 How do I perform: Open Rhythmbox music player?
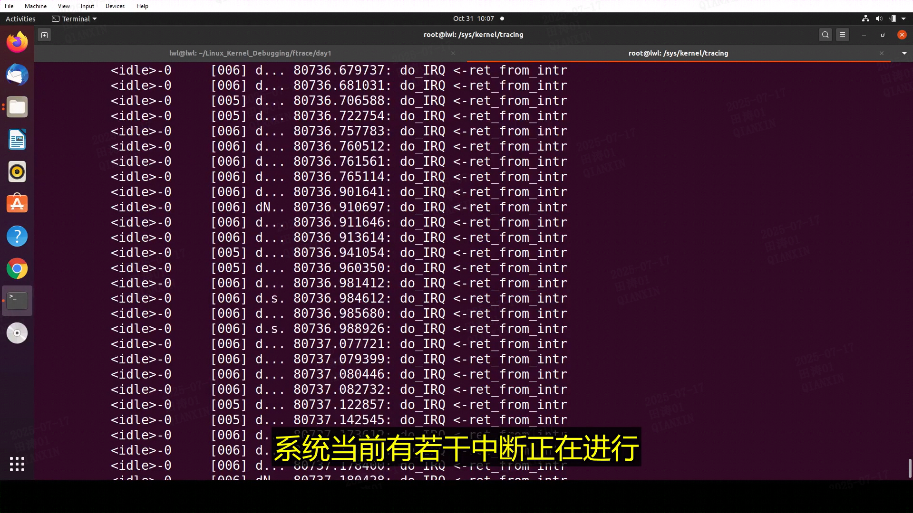(x=17, y=172)
